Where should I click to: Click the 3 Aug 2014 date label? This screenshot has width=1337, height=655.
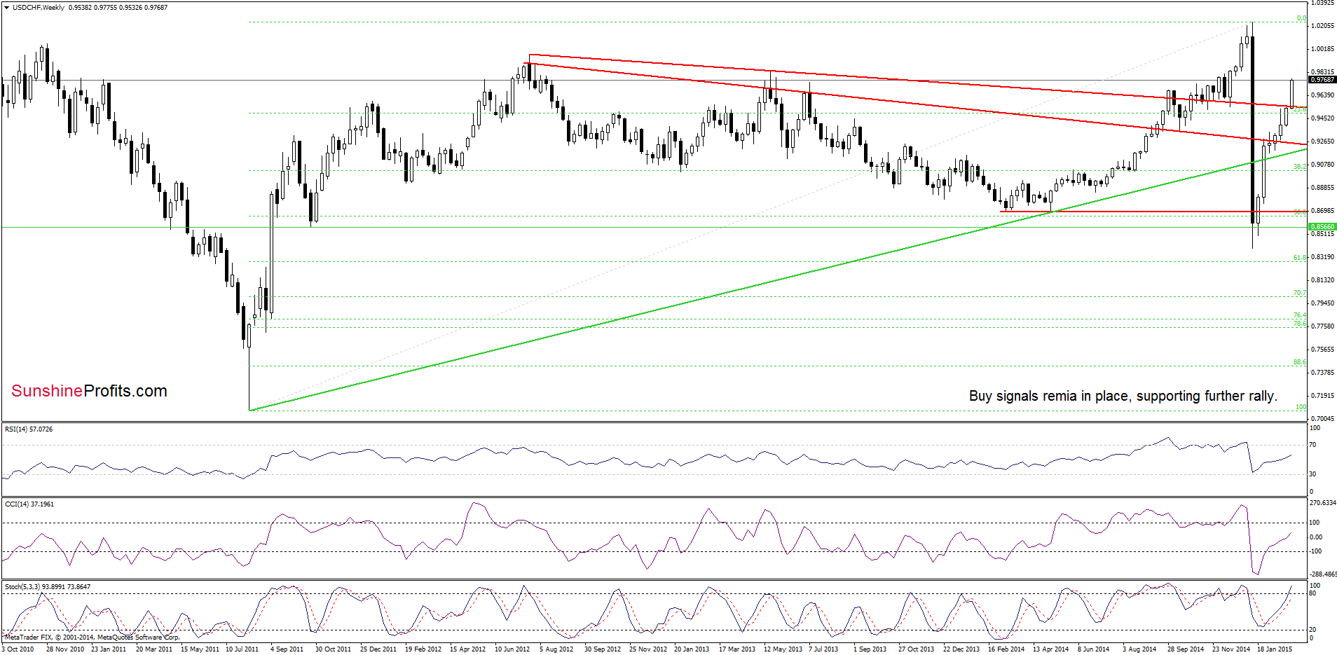click(1139, 649)
